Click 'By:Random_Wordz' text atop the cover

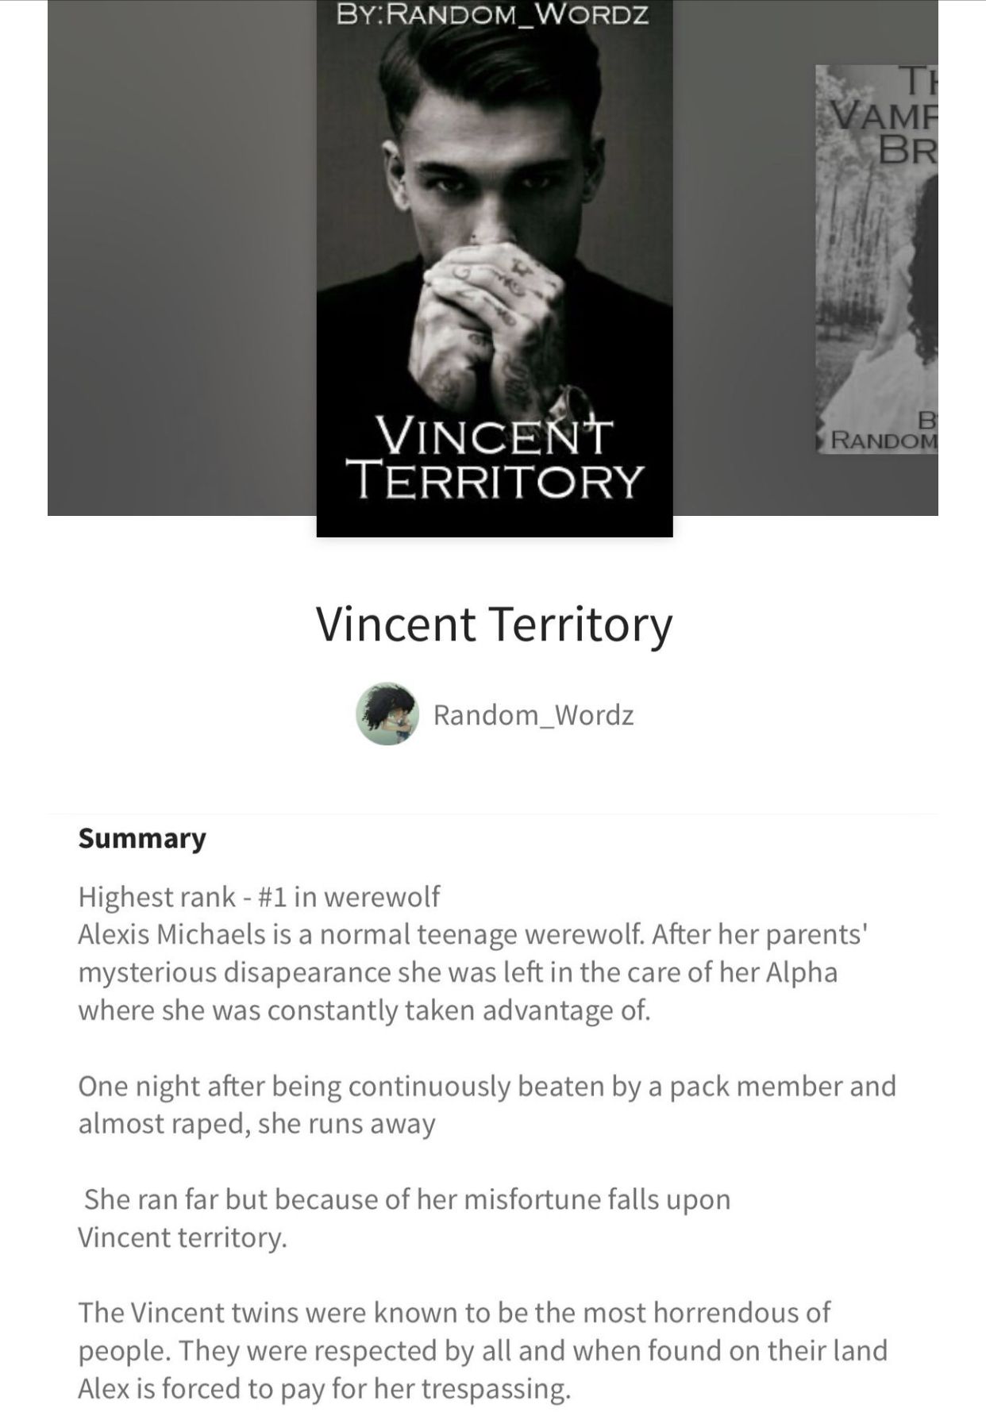[x=493, y=15]
